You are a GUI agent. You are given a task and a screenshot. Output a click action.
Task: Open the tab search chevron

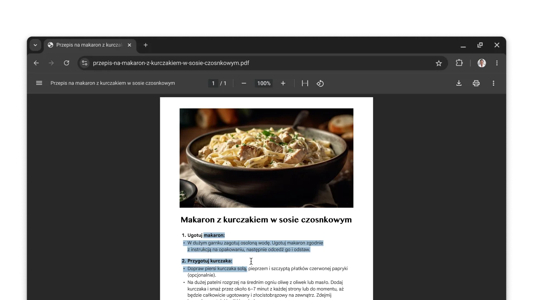pos(35,45)
